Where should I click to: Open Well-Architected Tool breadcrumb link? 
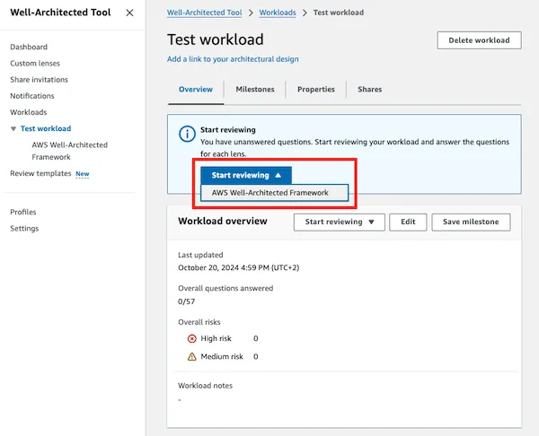[205, 13]
